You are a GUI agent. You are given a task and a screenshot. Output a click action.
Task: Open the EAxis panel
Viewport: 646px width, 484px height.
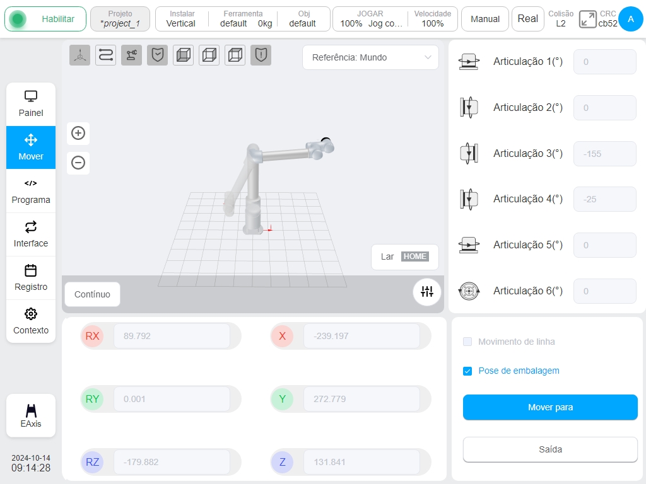[31, 415]
